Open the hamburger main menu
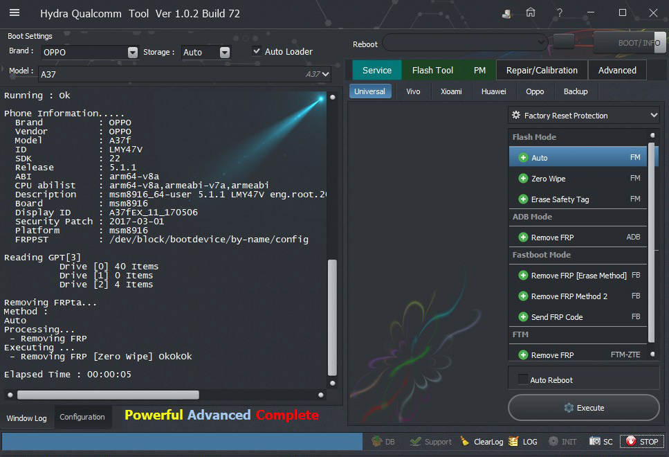Screen dimensions: 669x457 tap(15, 13)
